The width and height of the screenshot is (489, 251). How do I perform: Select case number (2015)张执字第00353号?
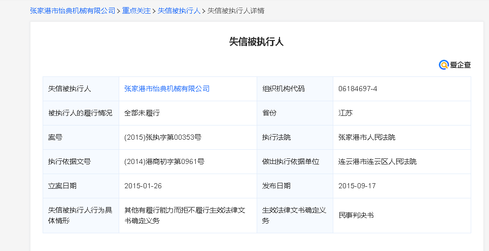tap(163, 137)
